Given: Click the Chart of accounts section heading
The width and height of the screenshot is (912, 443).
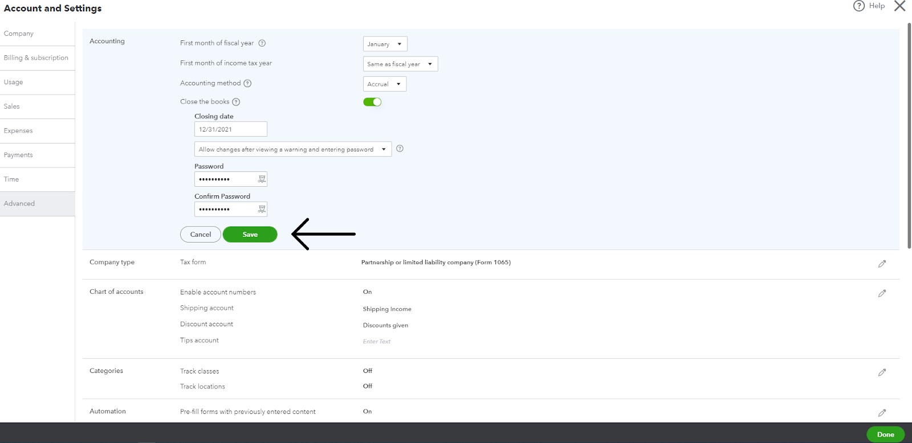Looking at the screenshot, I should pyautogui.click(x=116, y=292).
